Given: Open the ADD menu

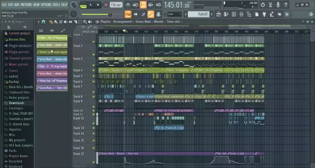Looking at the screenshot, I should pyautogui.click(x=17, y=5).
